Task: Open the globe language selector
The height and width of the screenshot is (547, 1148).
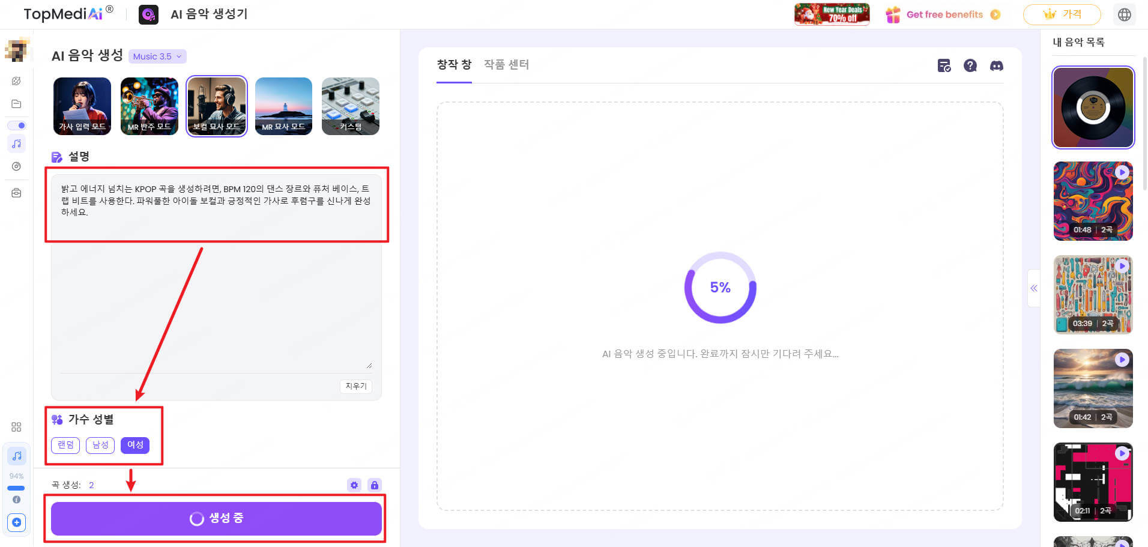Action: (x=1125, y=14)
